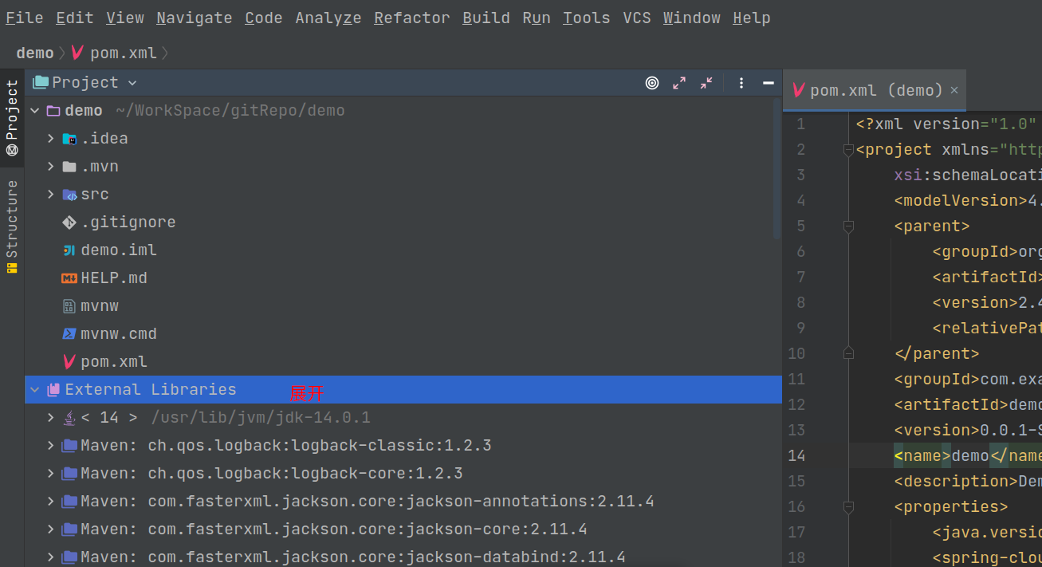Toggle the Project tool window side tab
The height and width of the screenshot is (567, 1042).
pyautogui.click(x=12, y=118)
